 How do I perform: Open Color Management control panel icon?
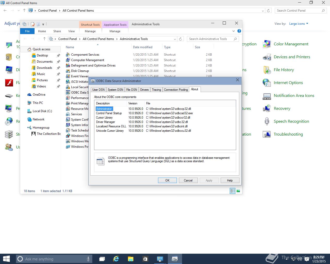coord(267,44)
